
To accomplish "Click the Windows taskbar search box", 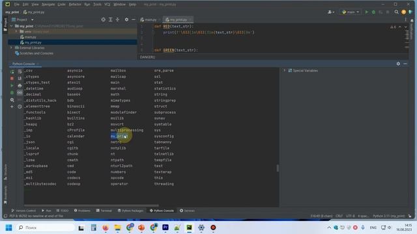I will 46,227.
